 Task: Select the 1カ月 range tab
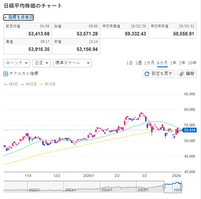click(149, 63)
